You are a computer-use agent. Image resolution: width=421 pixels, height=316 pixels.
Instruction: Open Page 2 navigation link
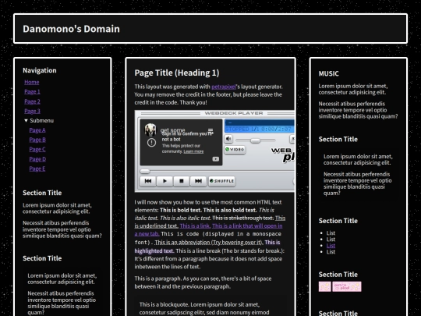coord(32,101)
